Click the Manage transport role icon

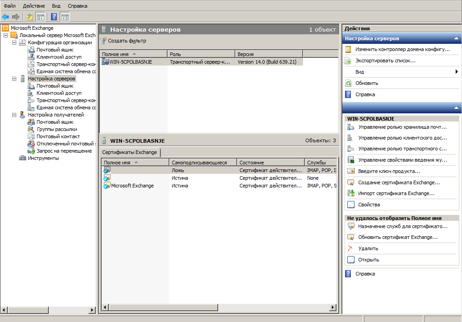(350, 149)
